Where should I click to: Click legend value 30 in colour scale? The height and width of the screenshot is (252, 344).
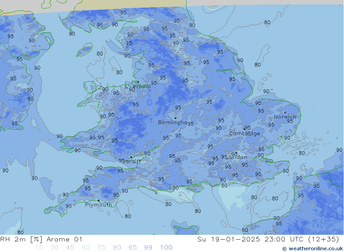pyautogui.click(x=54, y=248)
